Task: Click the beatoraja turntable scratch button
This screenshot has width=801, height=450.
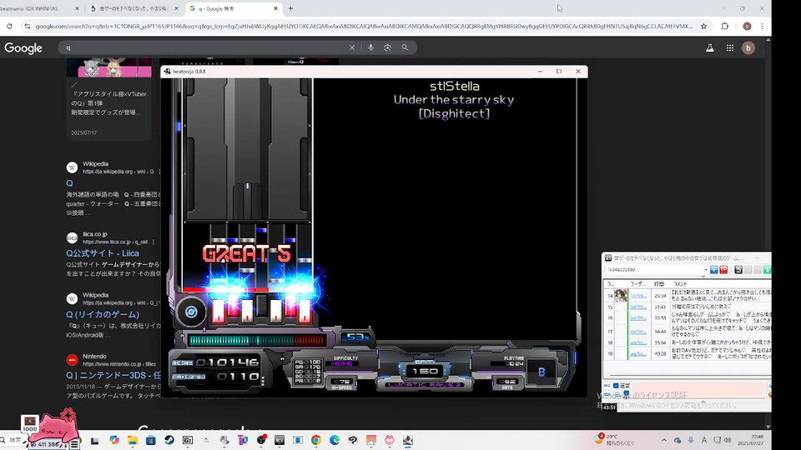Action: coord(191,312)
